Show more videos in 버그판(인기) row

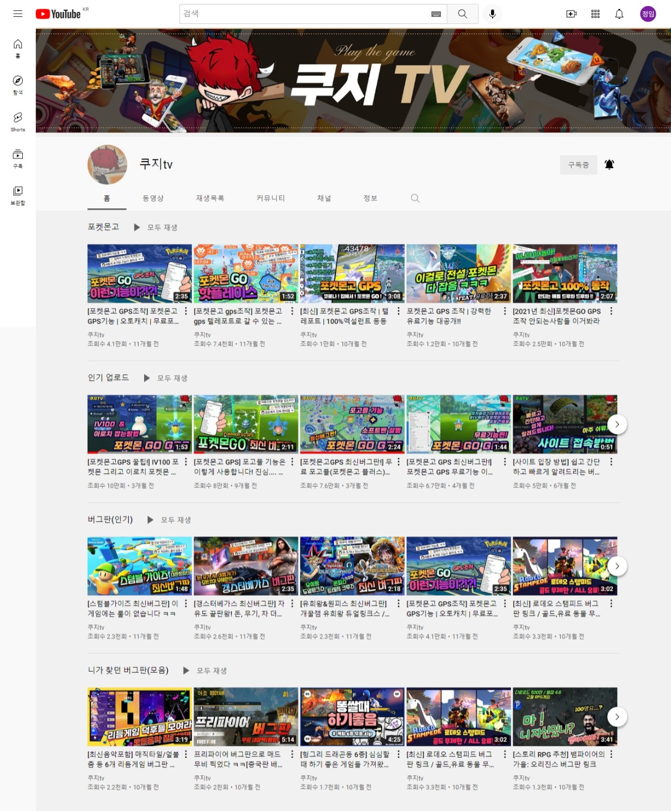pyautogui.click(x=617, y=566)
